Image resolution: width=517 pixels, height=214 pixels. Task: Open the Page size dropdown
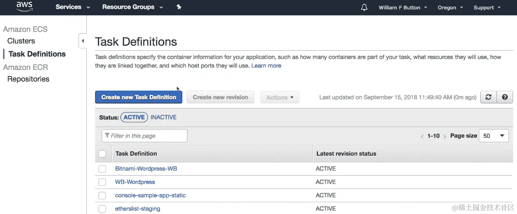tap(493, 136)
